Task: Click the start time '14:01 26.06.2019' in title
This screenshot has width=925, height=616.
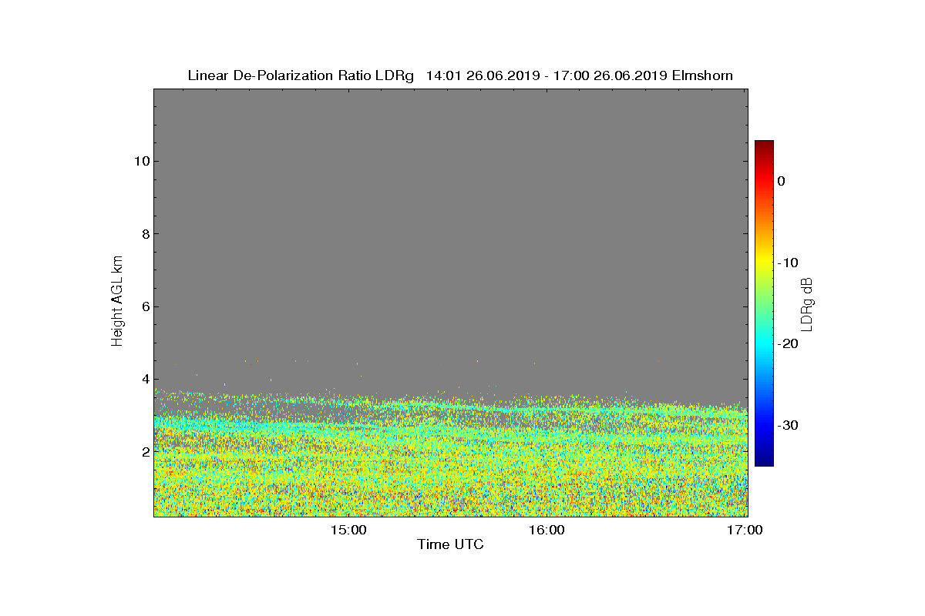Action: tap(483, 75)
